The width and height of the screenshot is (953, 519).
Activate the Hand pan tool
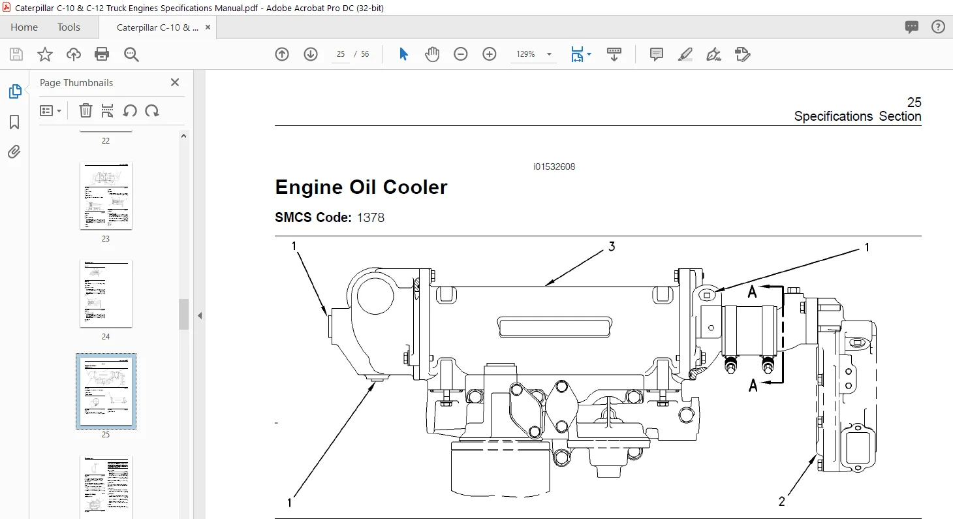pos(432,54)
